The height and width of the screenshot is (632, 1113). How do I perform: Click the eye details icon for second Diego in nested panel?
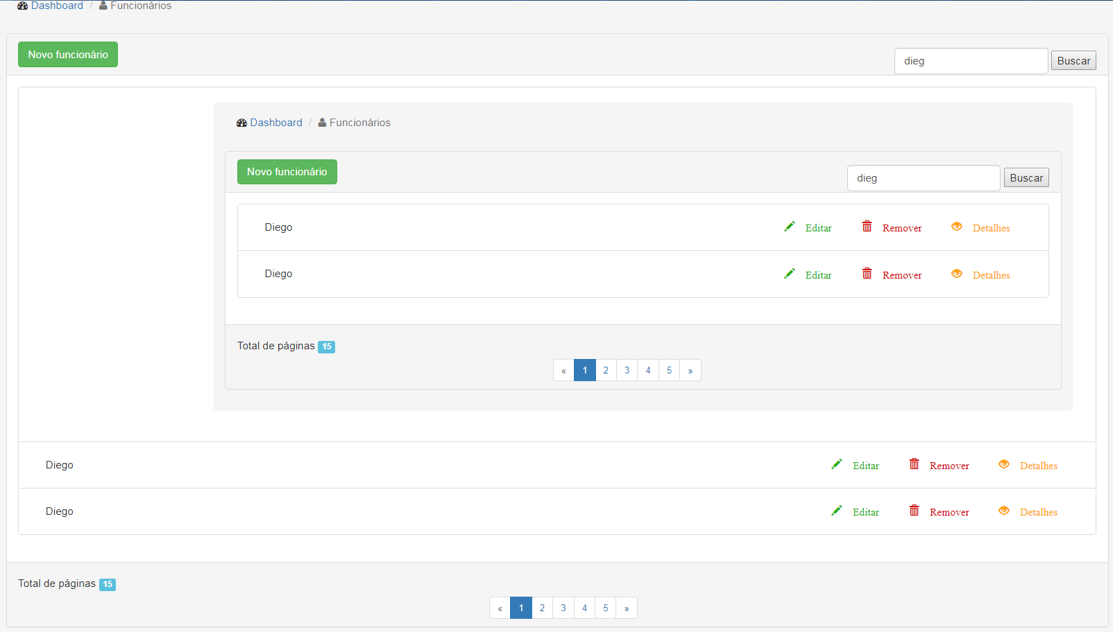[x=957, y=274]
